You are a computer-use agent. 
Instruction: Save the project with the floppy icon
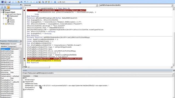[10, 2]
